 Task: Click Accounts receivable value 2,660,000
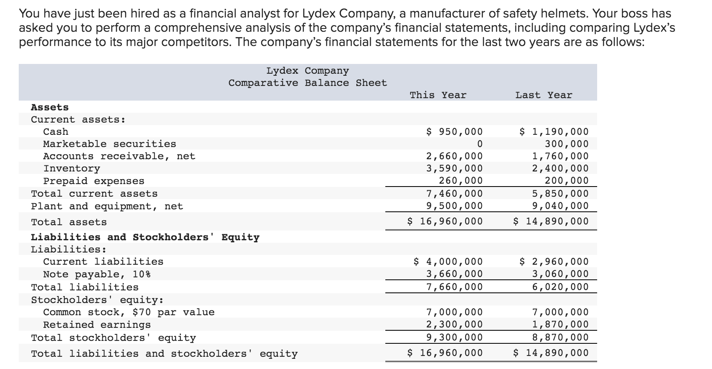(454, 156)
